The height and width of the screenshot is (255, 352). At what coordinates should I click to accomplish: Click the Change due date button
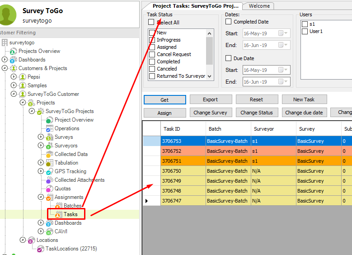click(x=304, y=113)
